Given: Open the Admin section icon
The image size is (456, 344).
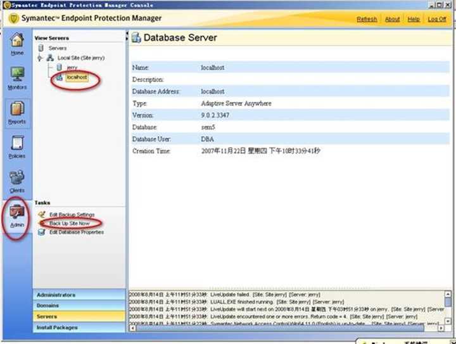Looking at the screenshot, I should 17,212.
